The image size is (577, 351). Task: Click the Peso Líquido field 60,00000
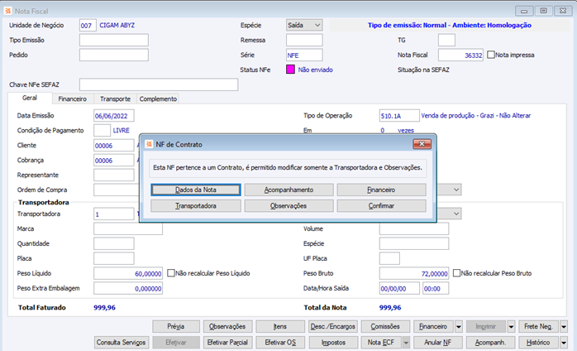(x=128, y=273)
